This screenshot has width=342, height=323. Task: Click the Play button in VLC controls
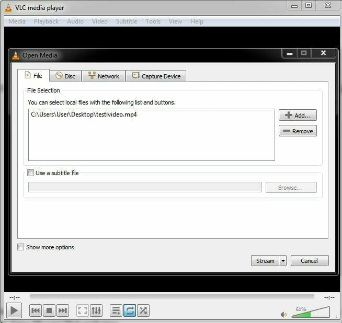point(14,310)
